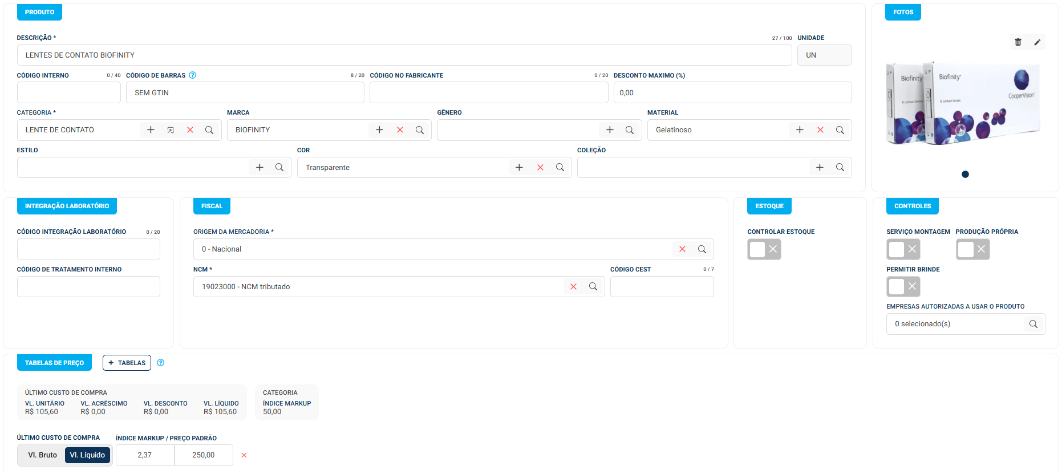Clear Origem da Mercadoria field

click(x=682, y=249)
